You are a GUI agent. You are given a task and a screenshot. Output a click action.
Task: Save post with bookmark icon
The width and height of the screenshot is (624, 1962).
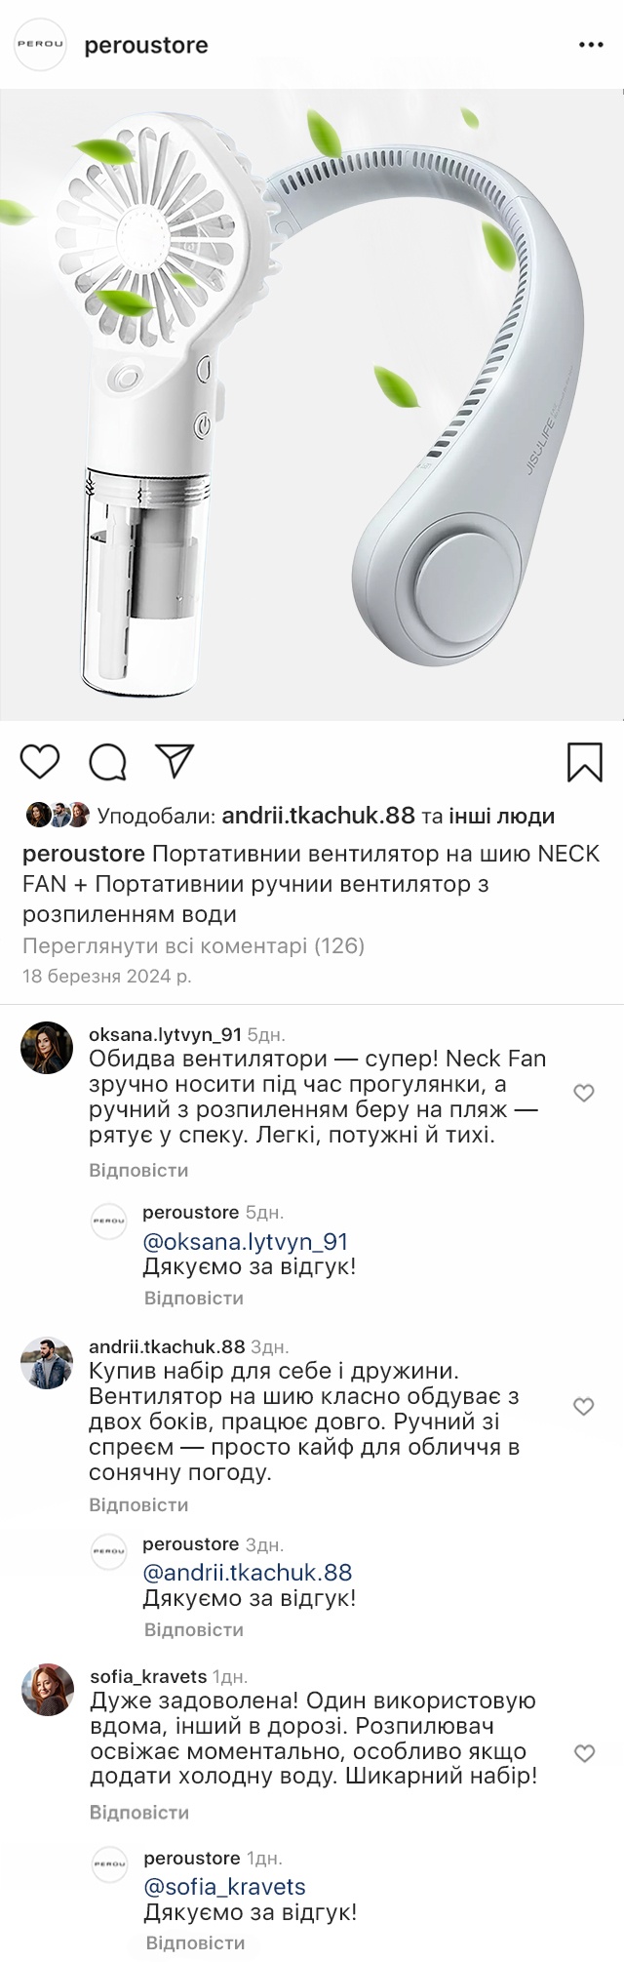[x=585, y=762]
